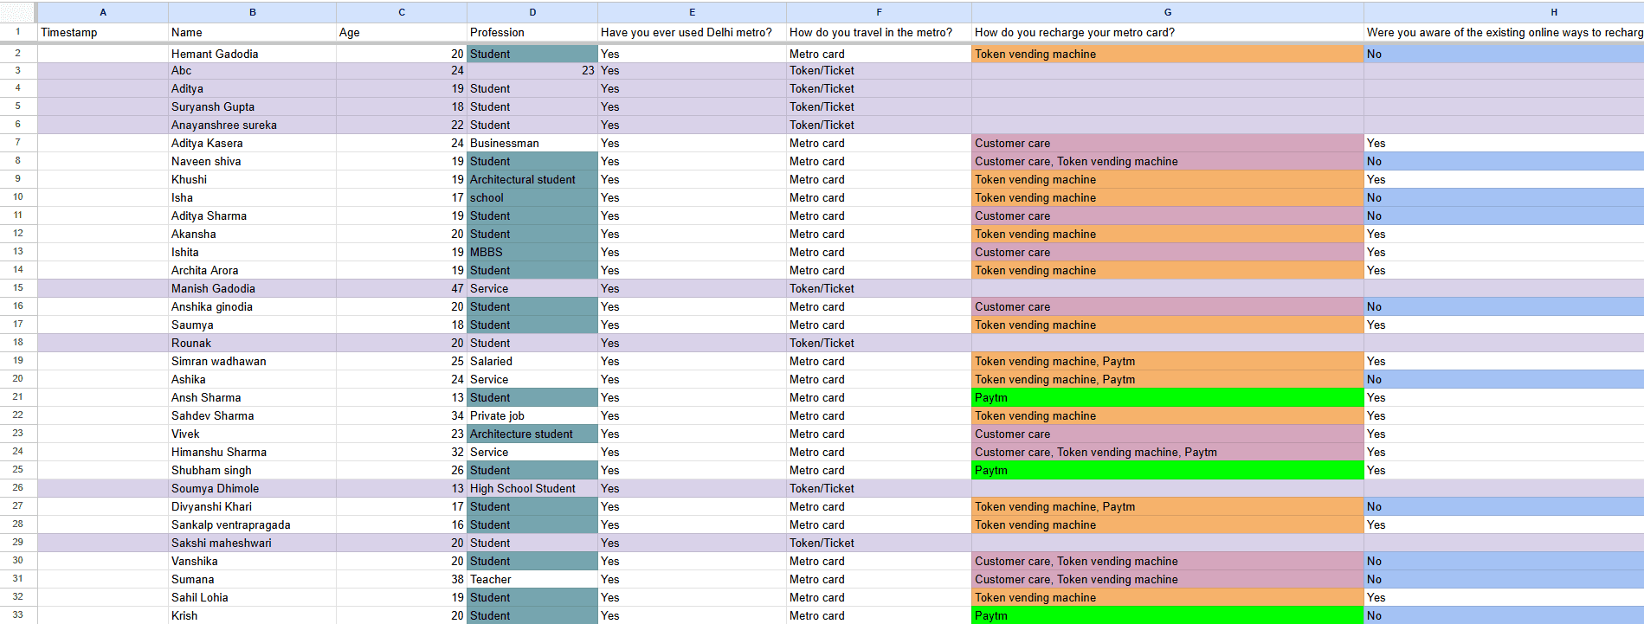The width and height of the screenshot is (1644, 624).
Task: Select the Simran wadhawan cell
Action: pos(252,361)
